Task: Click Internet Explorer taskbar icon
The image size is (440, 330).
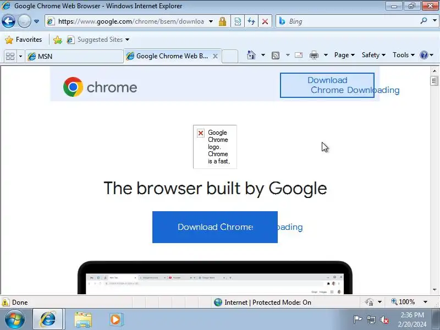Action: (x=48, y=320)
